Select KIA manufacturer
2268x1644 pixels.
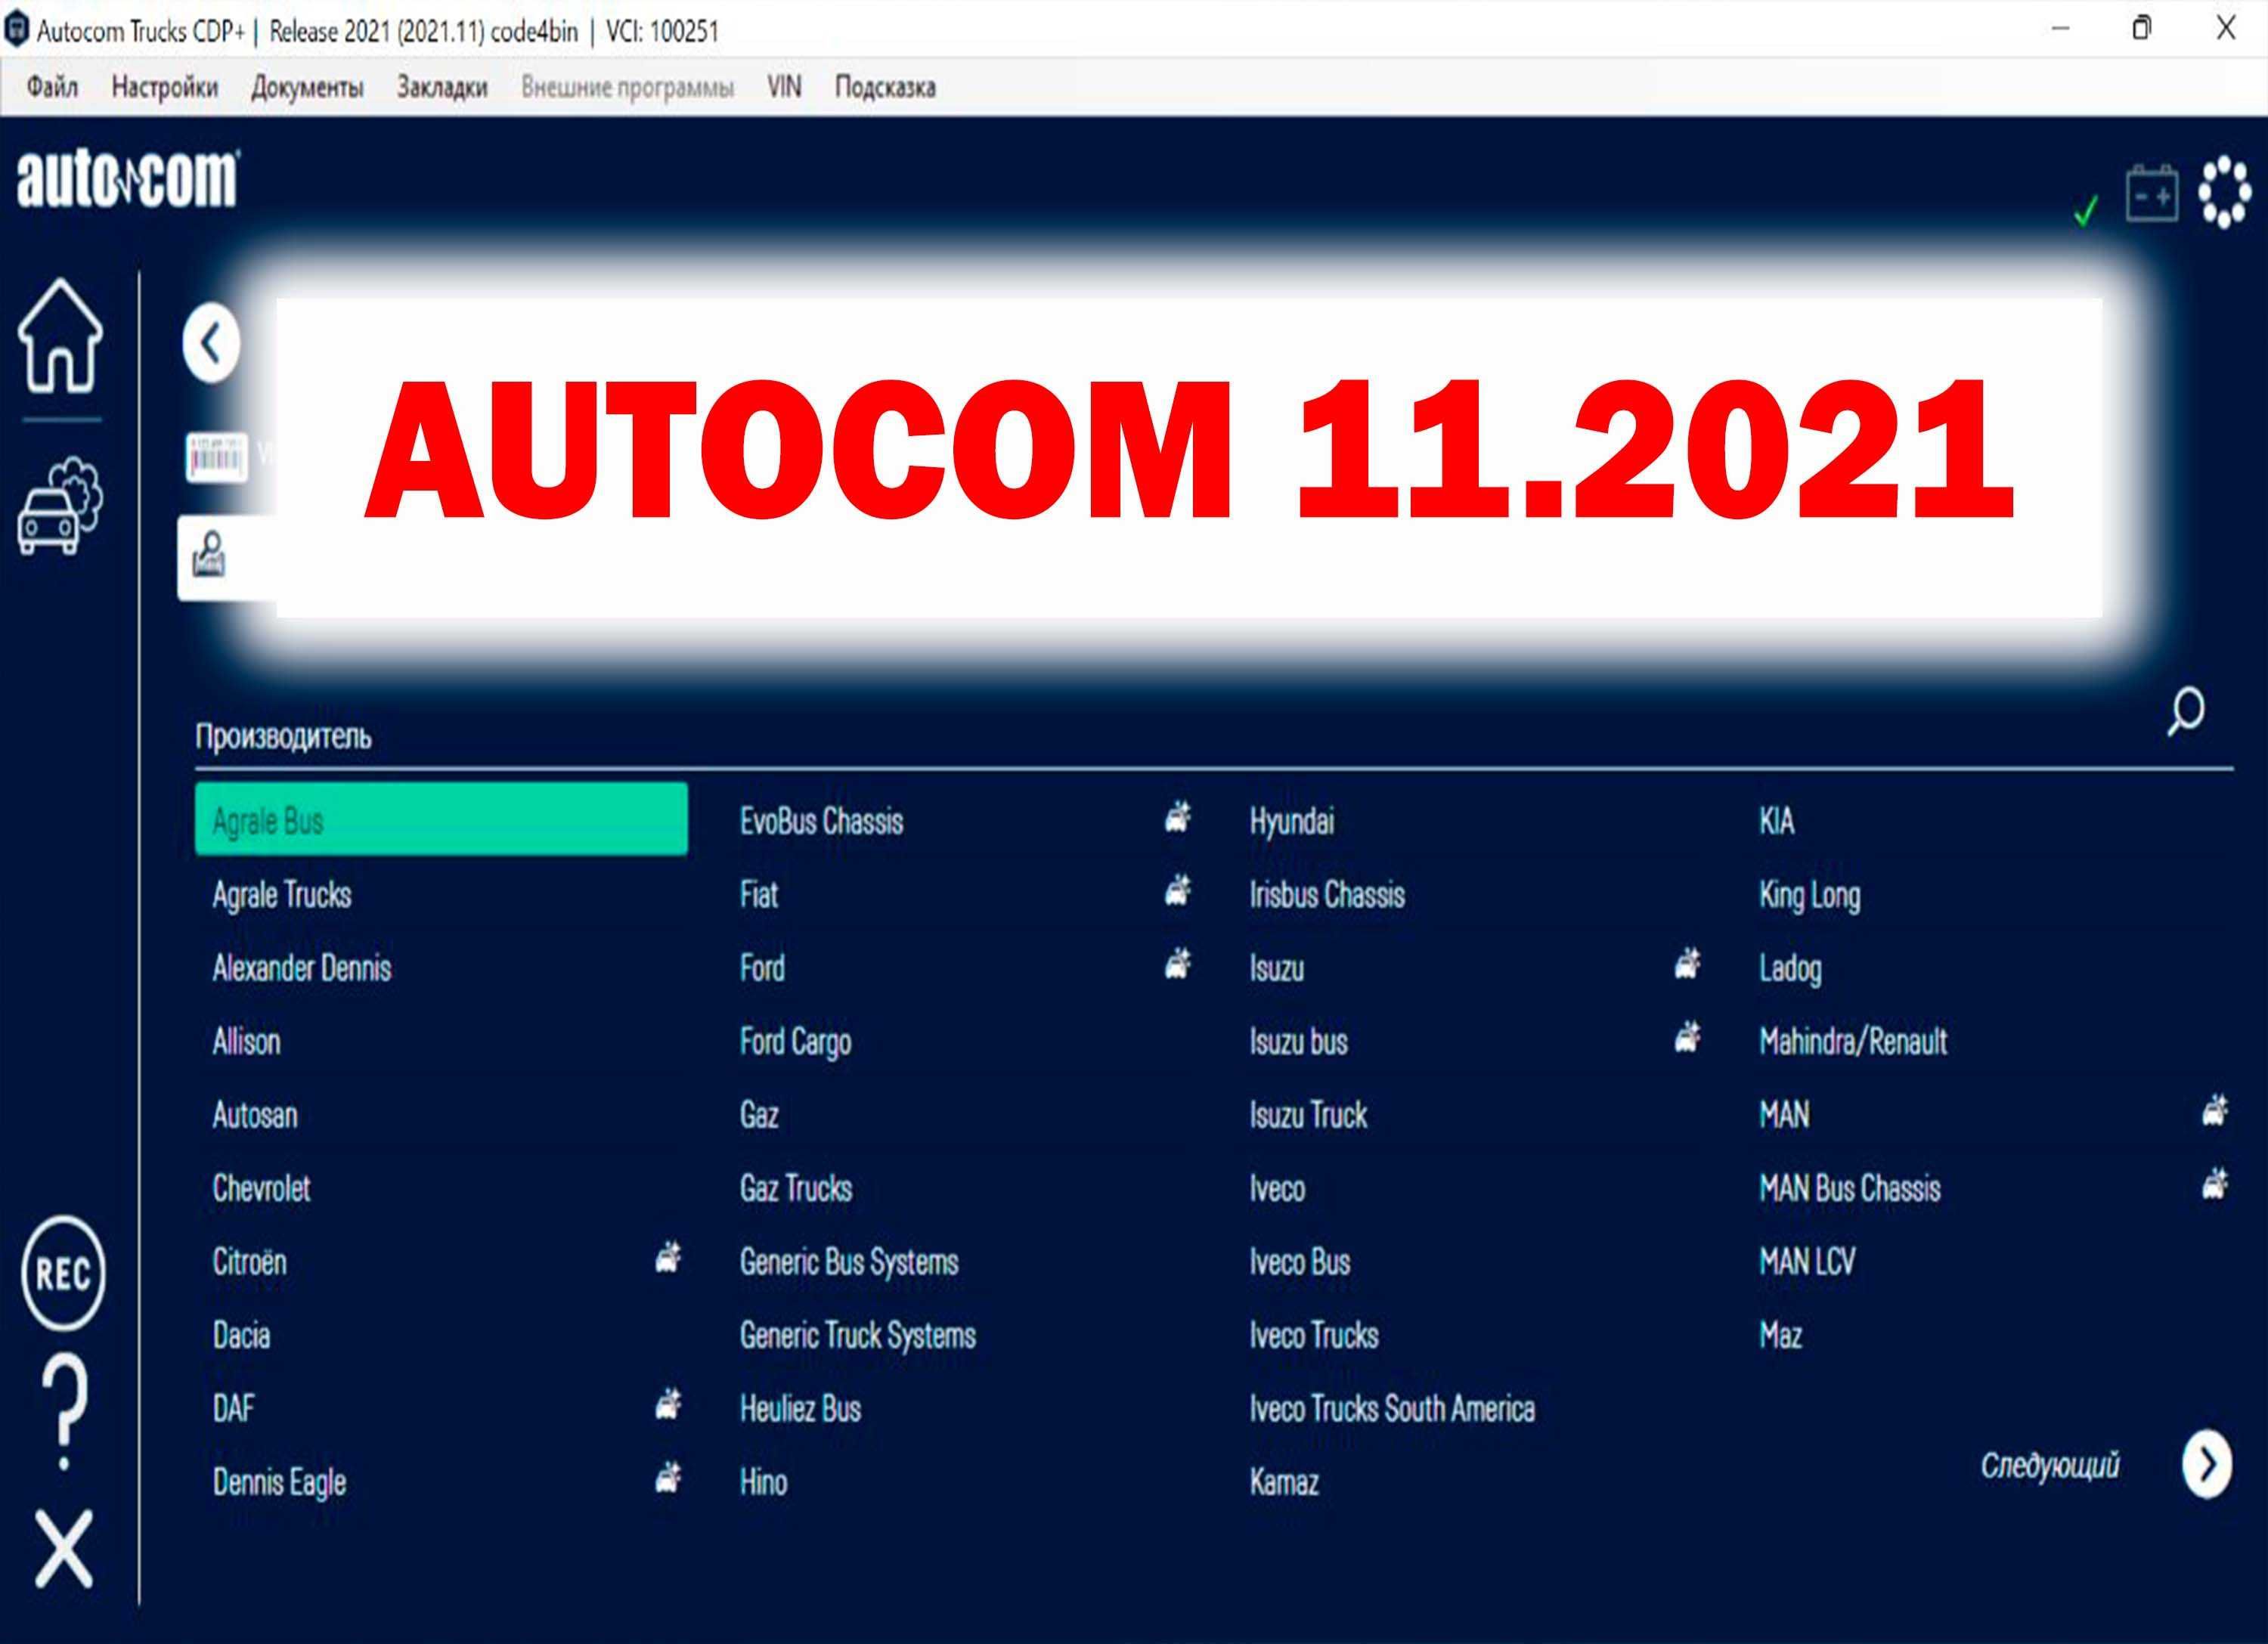click(x=1777, y=821)
